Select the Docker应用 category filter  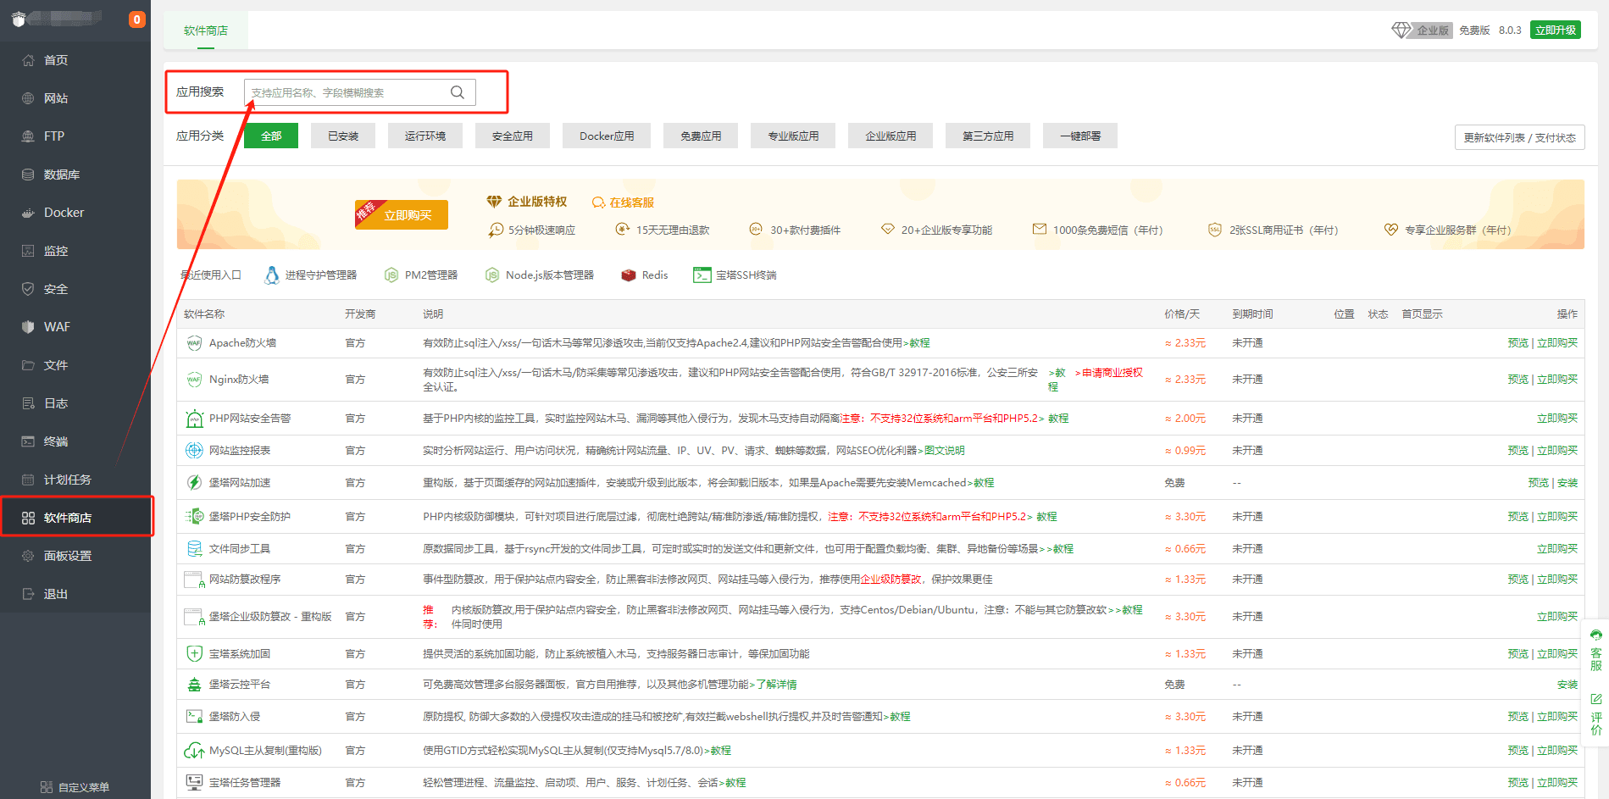coord(607,136)
